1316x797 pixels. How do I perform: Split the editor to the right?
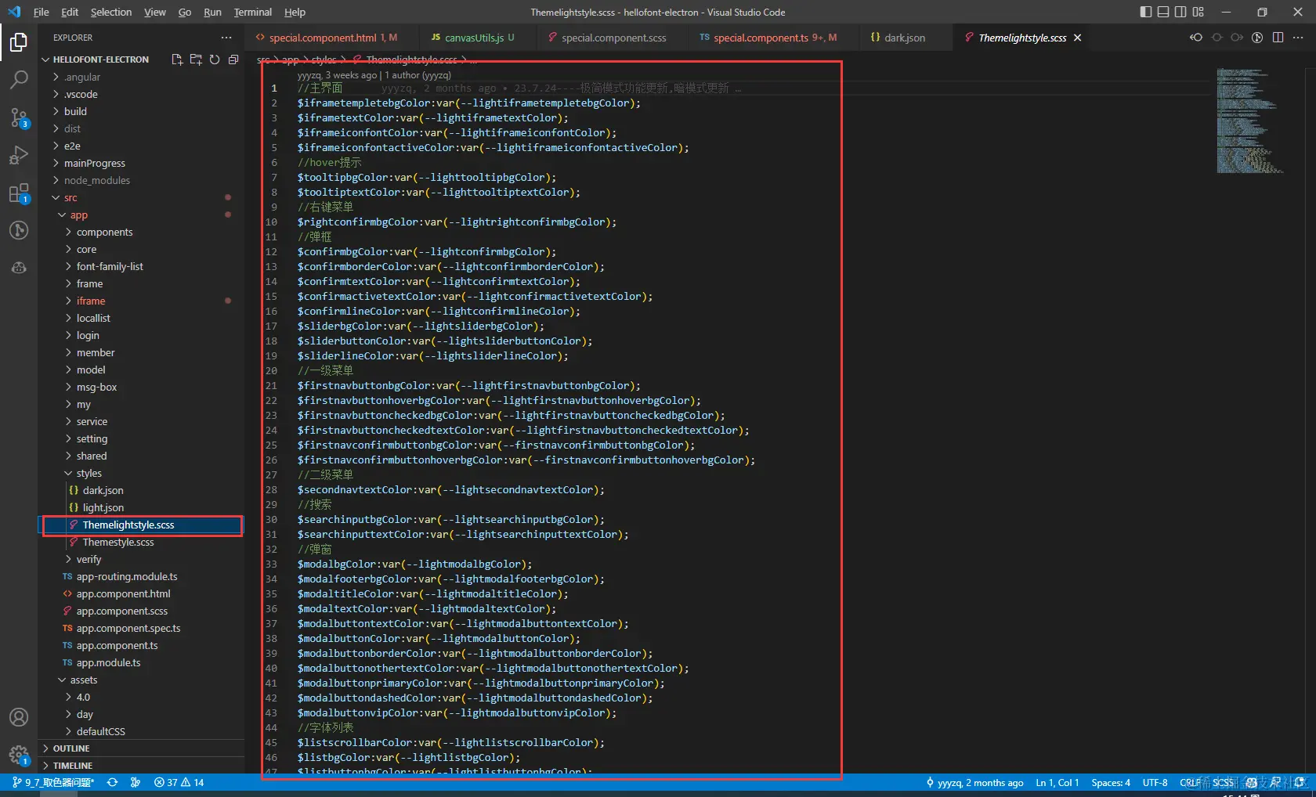click(x=1278, y=38)
